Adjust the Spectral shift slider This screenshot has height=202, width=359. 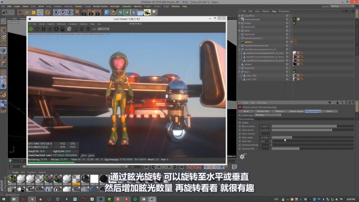(313, 149)
